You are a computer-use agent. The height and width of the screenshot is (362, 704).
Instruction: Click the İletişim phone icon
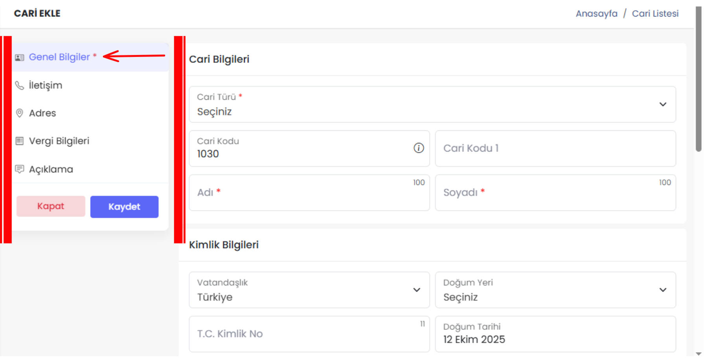(x=19, y=85)
